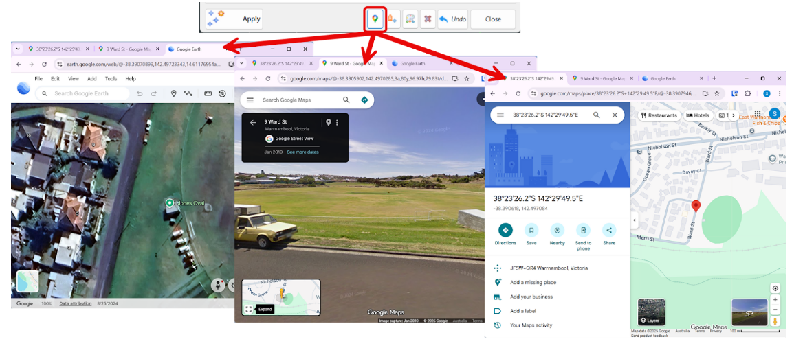
Task: Switch to the Google Earth browser tab
Action: (x=190, y=49)
